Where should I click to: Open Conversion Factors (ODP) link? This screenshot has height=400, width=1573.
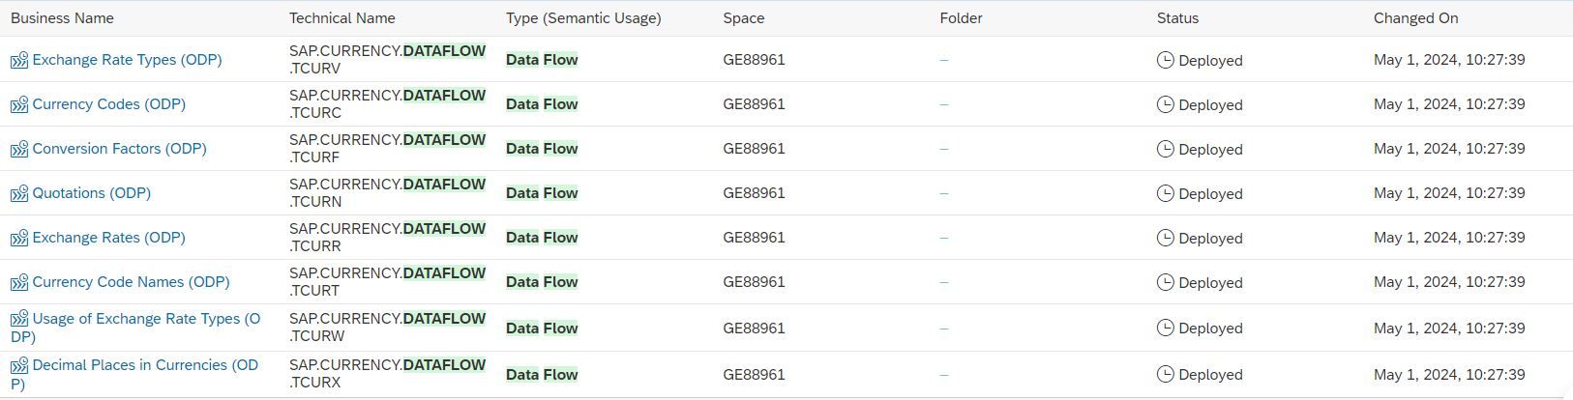[x=119, y=149]
